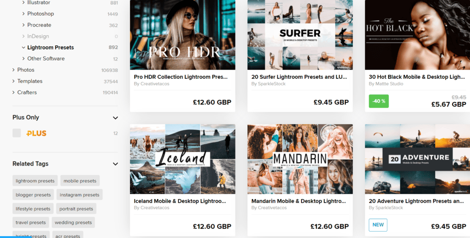Click the -40 % discount badge
Viewport: 470px width, 238px height.
(379, 101)
